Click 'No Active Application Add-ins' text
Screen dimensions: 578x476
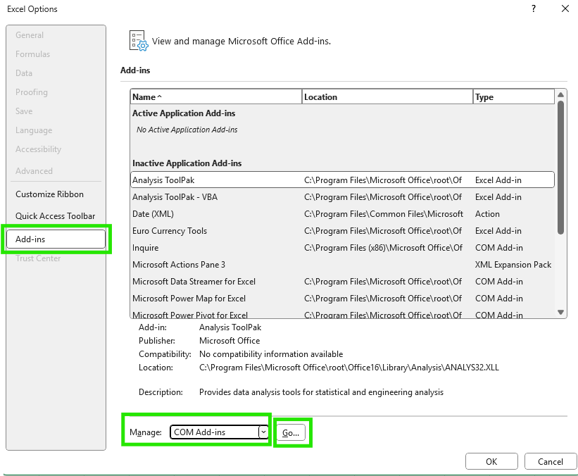(x=187, y=130)
